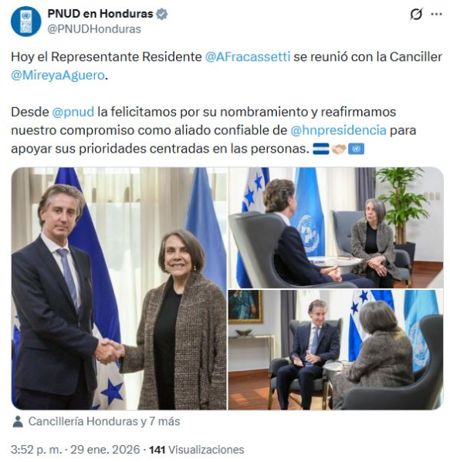This screenshot has height=462, width=450.
Task: Click the blue verified badge
Action: 161,14
